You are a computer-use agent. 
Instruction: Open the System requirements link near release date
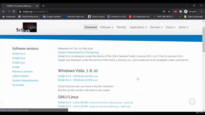pyautogui.click(x=70, y=52)
